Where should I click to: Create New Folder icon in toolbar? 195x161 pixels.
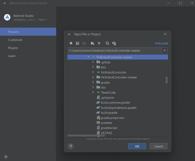tap(92, 43)
